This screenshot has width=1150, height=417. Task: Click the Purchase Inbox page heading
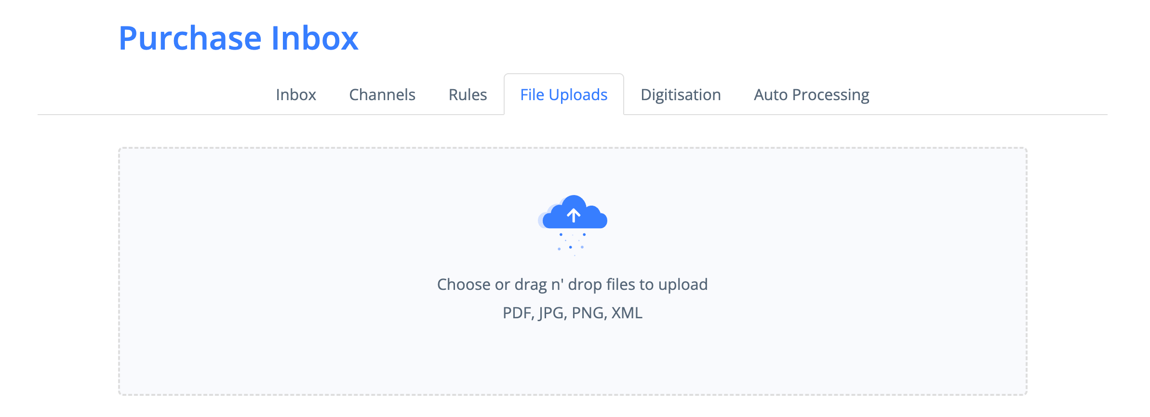point(238,38)
